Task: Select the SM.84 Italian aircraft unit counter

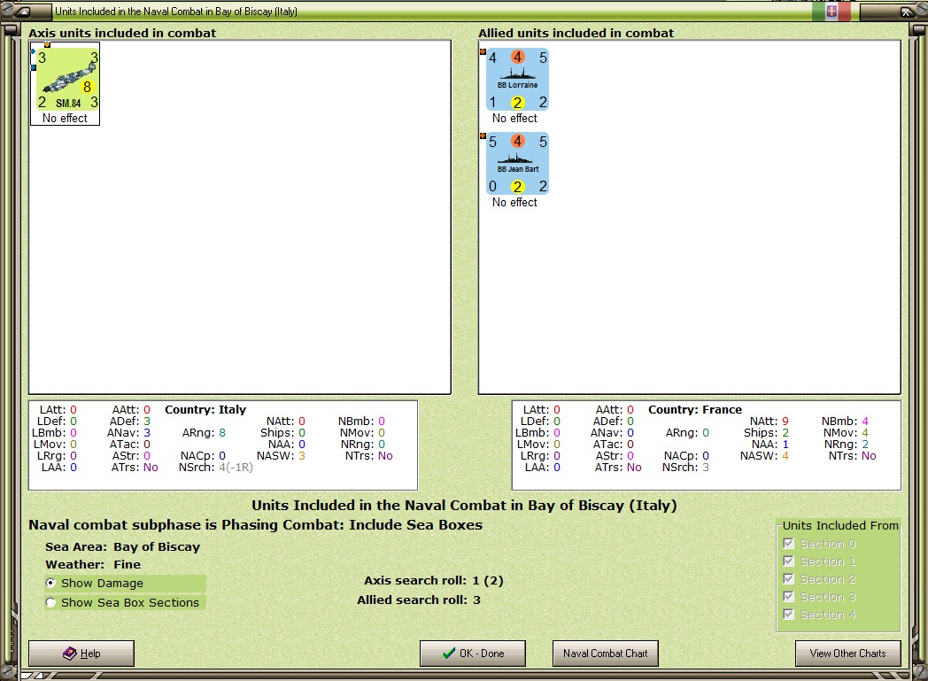Action: pyautogui.click(x=67, y=80)
